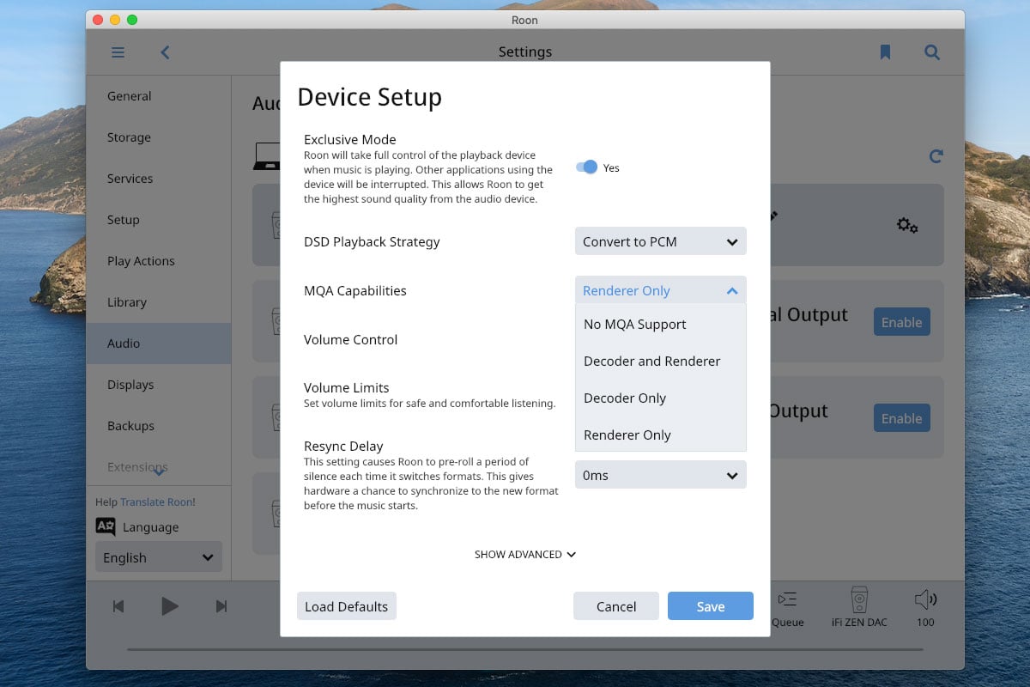1030x687 pixels.
Task: Open Displays settings tab
Action: tap(159, 385)
